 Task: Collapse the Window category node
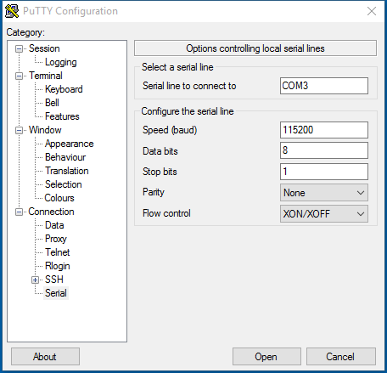pos(19,131)
